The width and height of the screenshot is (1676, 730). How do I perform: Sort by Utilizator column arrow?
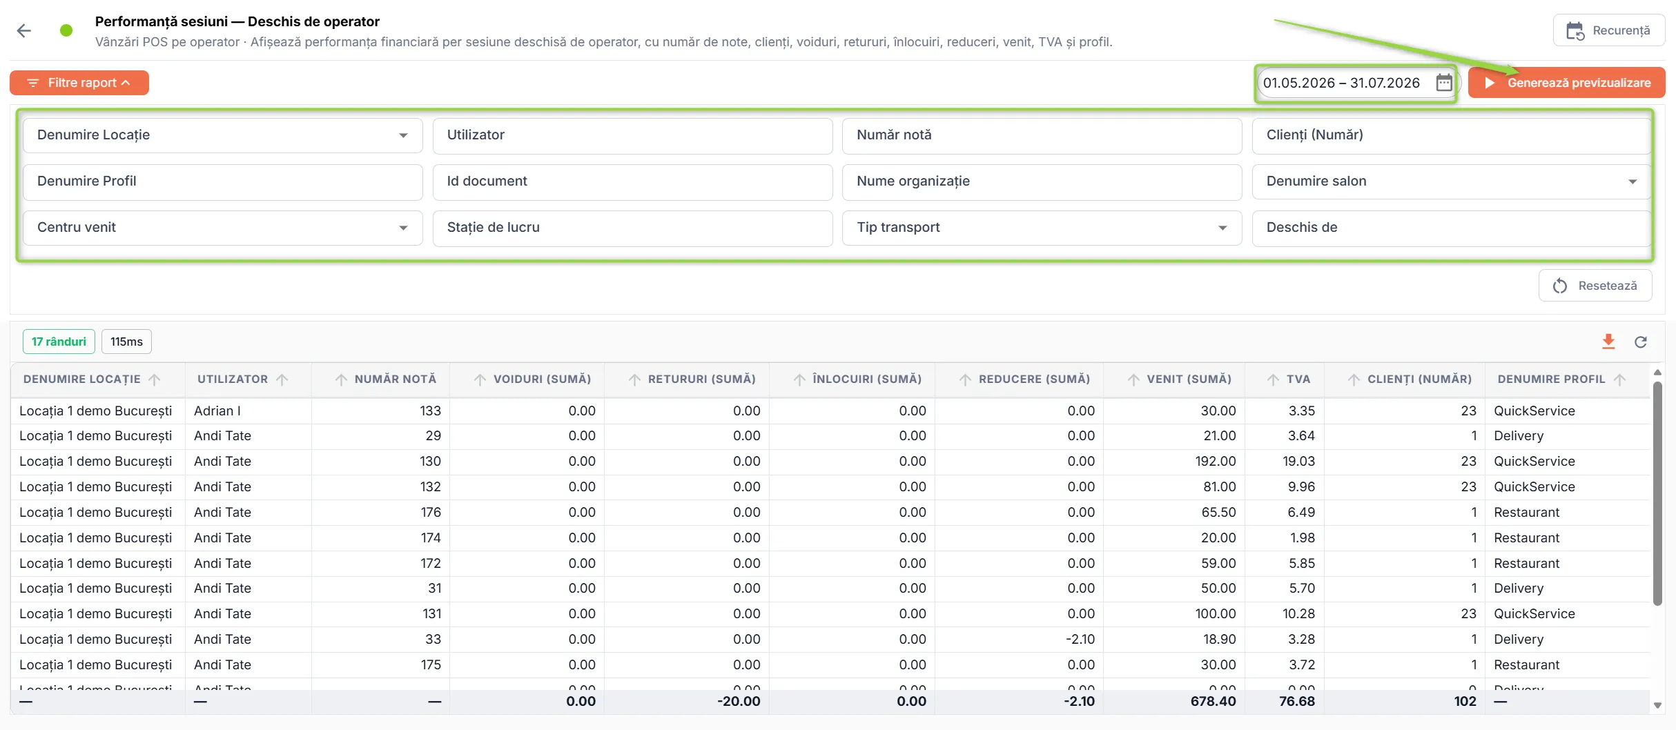coord(282,379)
